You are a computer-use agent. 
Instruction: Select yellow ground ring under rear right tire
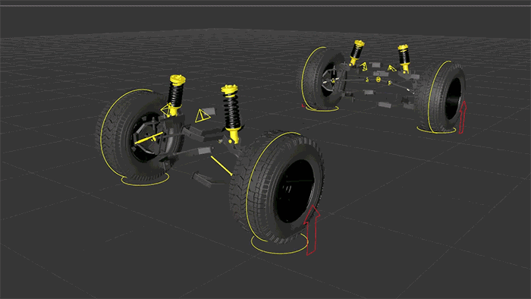(436, 130)
